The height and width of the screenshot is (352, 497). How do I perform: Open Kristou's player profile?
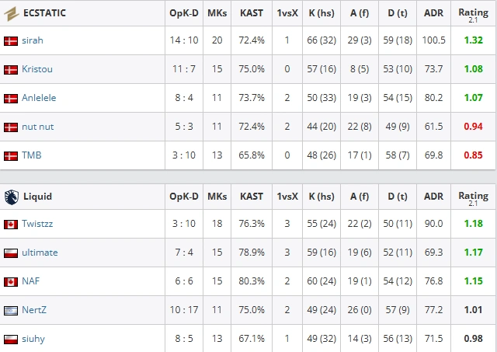tap(37, 69)
